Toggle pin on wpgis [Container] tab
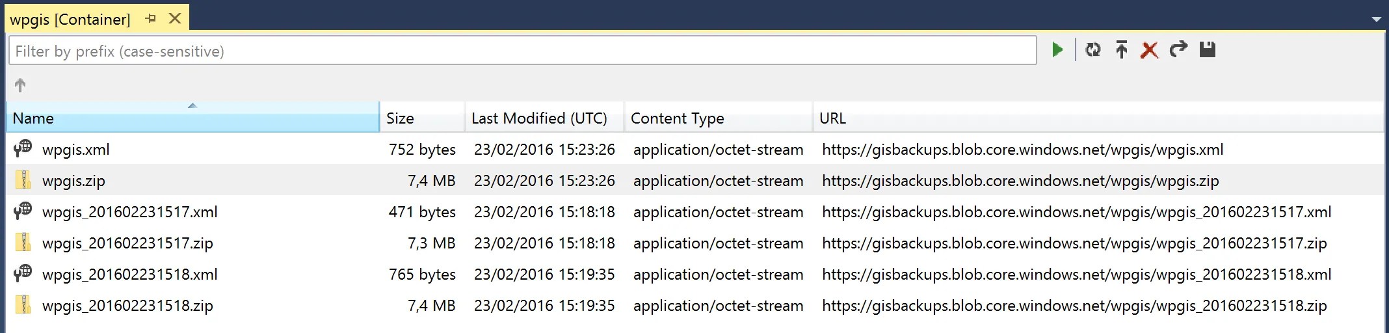The height and width of the screenshot is (333, 1389). coord(151,19)
